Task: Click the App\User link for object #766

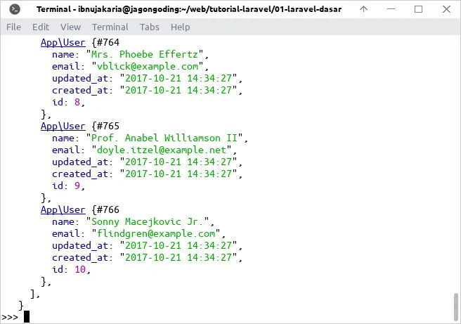Action: click(63, 210)
